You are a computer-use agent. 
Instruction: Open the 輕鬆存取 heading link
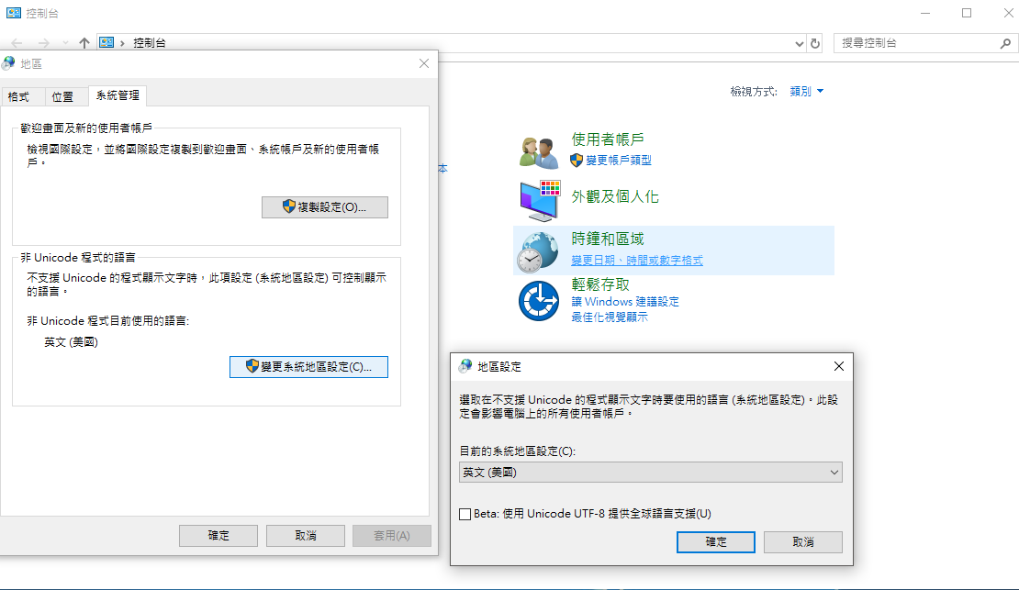tap(600, 284)
